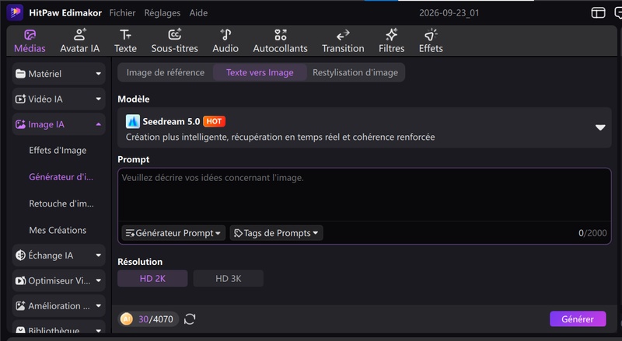Click the HitPaw Edimakor logo icon
Viewport: 622px width, 341px height.
[x=15, y=12]
